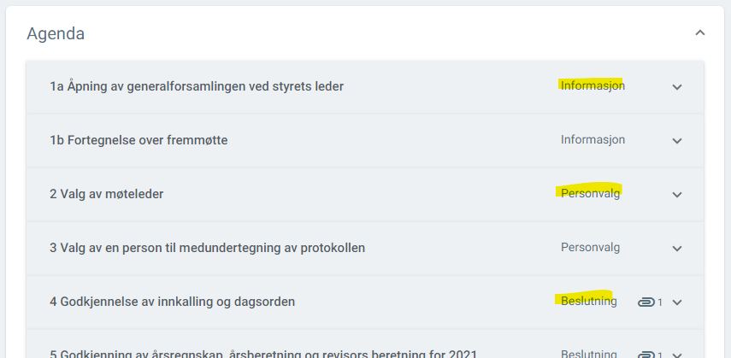Click highlighted Beslutning label on item 4

point(589,301)
